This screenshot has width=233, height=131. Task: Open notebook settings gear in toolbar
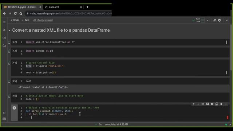point(219,20)
